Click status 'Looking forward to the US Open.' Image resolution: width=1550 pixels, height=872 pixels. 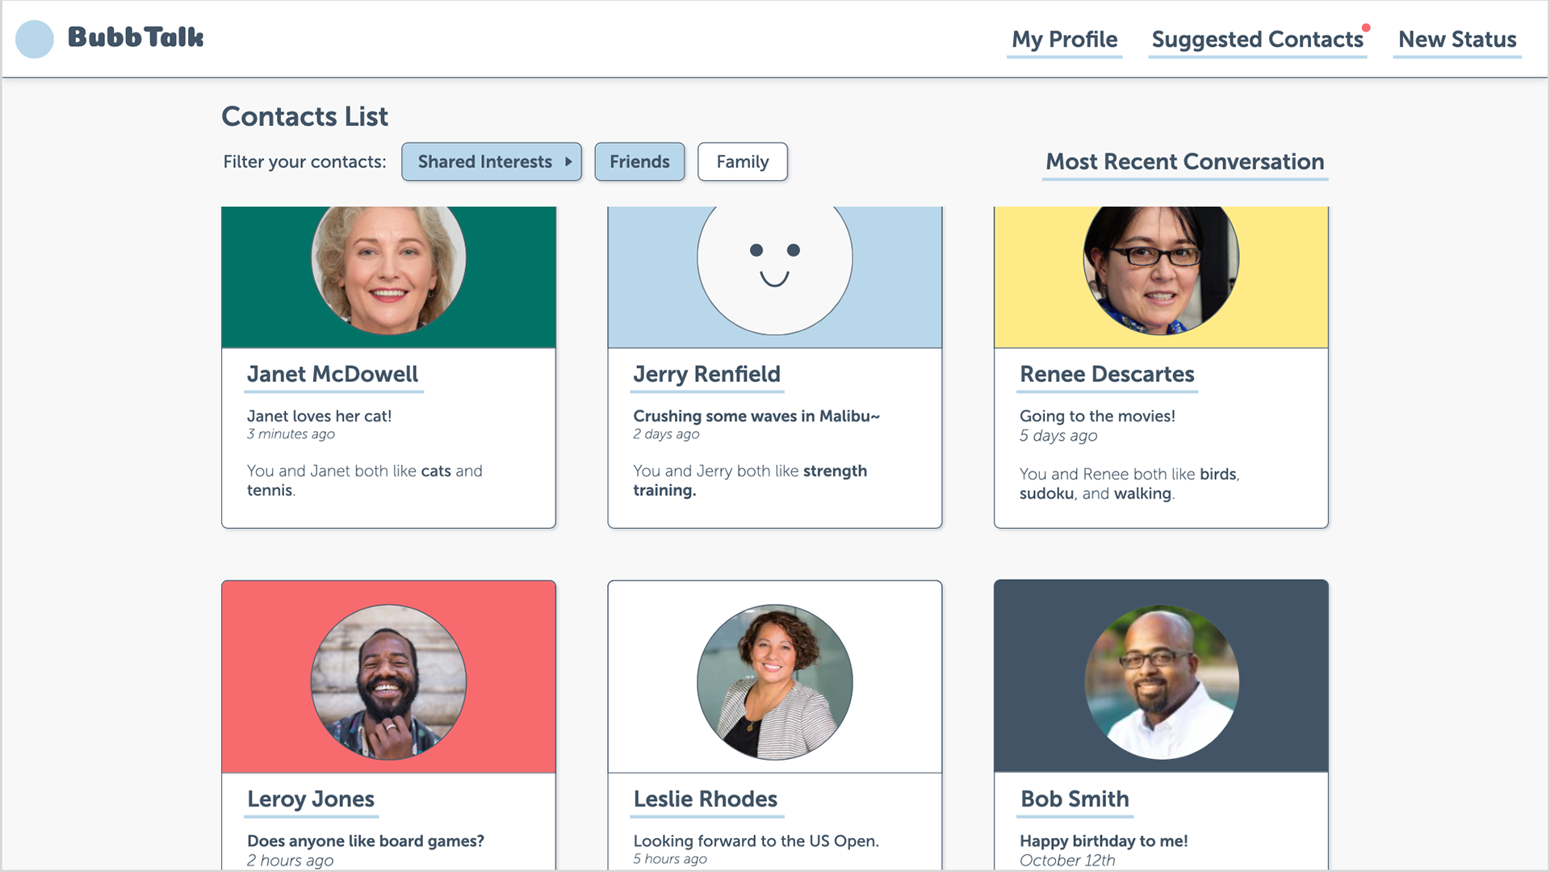tap(756, 841)
